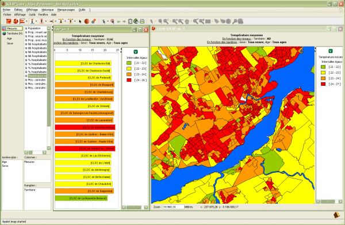
Task: Click the map Zoom value input field
Action: tap(173, 207)
